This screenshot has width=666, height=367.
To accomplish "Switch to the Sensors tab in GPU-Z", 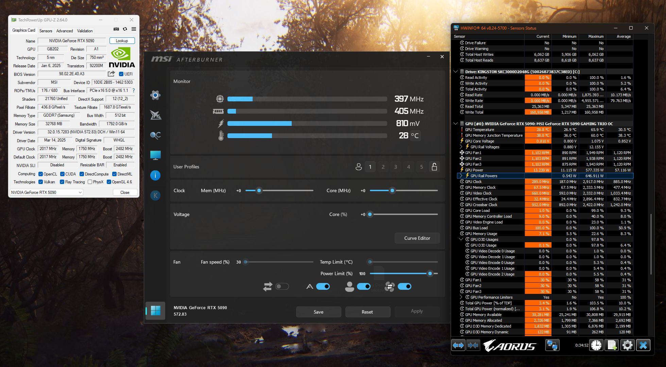I will pyautogui.click(x=46, y=31).
